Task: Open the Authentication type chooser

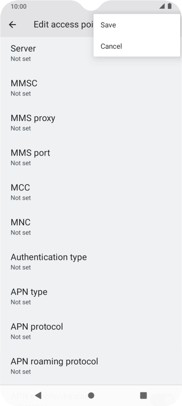Action: coord(91,261)
